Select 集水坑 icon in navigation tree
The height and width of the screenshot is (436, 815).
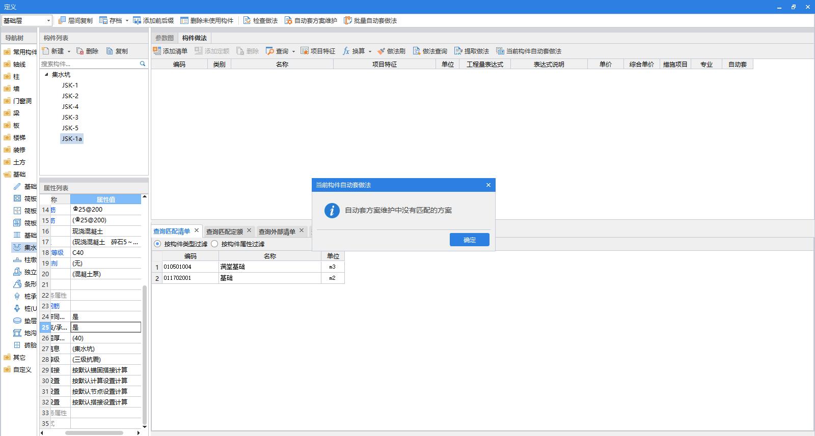point(17,247)
